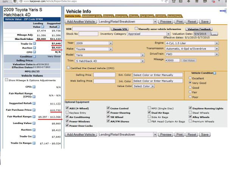
Task: Click the browser back arrow icon
Action: click(x=15, y=2)
